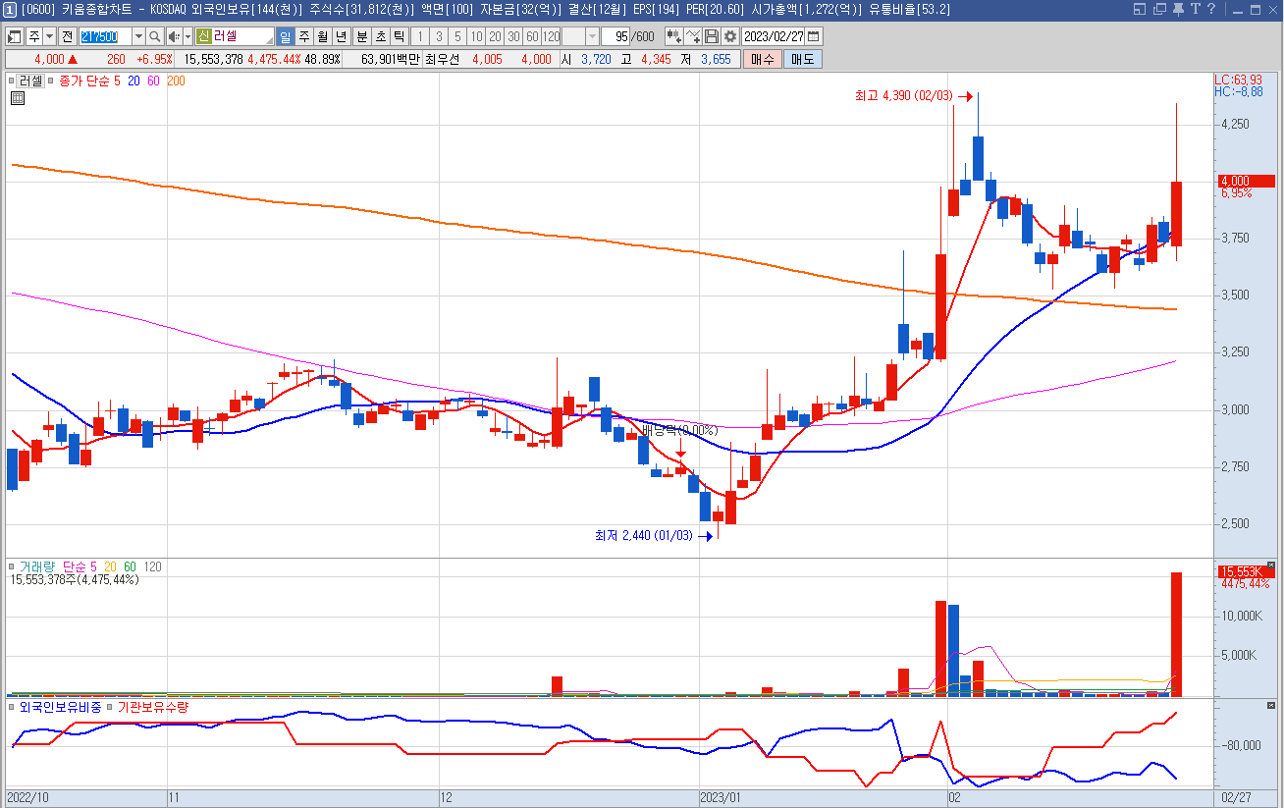
Task: Click 종가 단순 moving average legend
Action: (x=82, y=81)
